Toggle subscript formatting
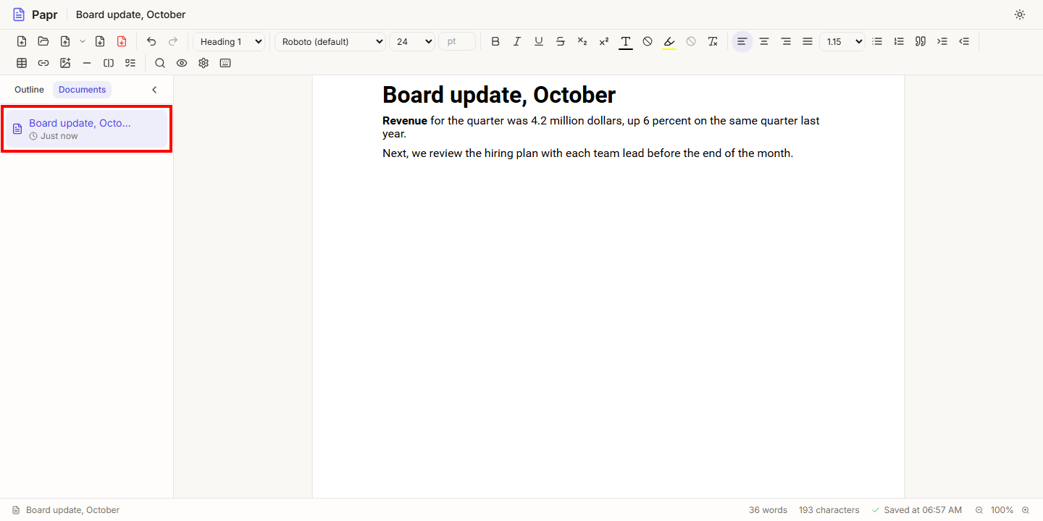 click(x=582, y=41)
